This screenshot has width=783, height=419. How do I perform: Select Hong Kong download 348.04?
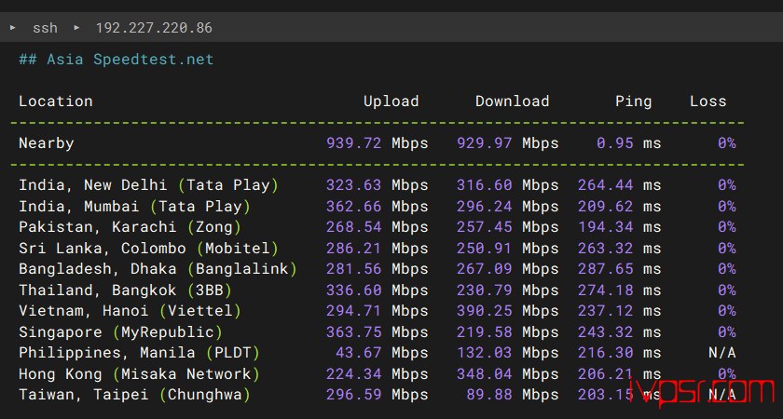[x=485, y=373]
